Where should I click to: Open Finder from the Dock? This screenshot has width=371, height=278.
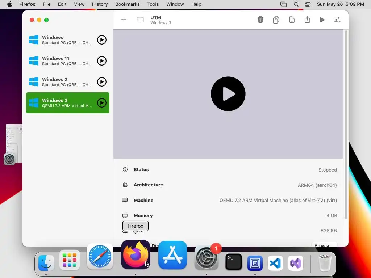46,263
